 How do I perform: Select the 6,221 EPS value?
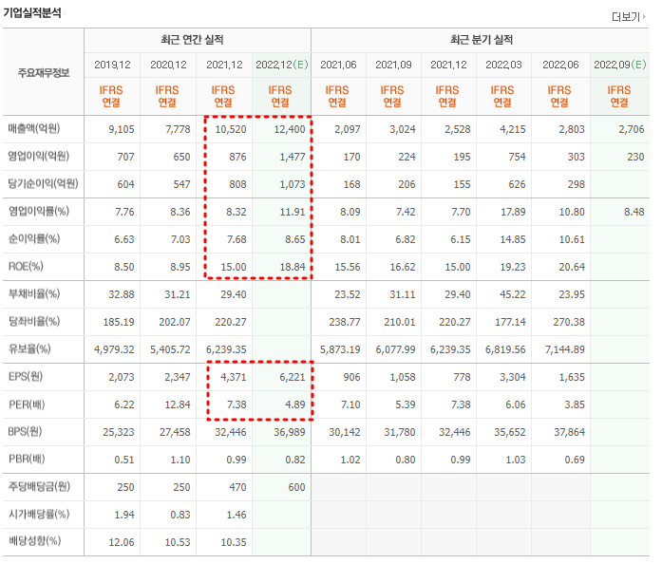click(293, 377)
